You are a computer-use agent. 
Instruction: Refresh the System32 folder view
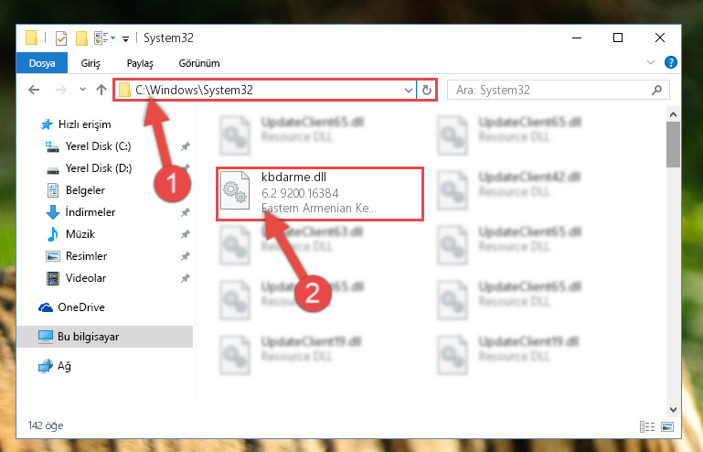click(427, 90)
